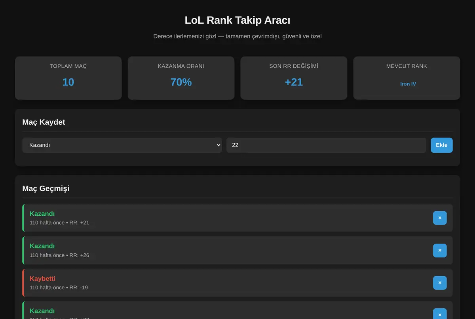Open the Kazandı match result dropdown
Image resolution: width=475 pixels, height=319 pixels.
click(122, 145)
